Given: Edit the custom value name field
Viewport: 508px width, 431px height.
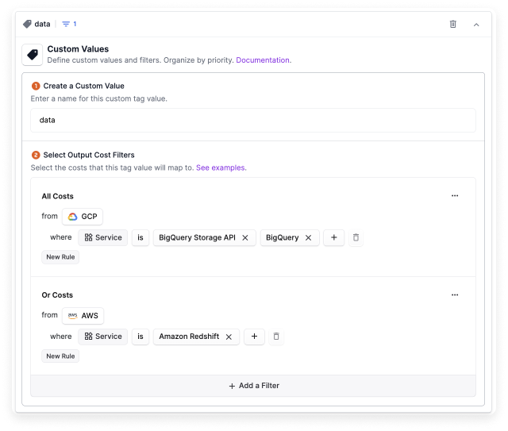Looking at the screenshot, I should tap(253, 120).
